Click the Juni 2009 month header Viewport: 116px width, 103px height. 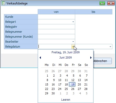[65, 58]
